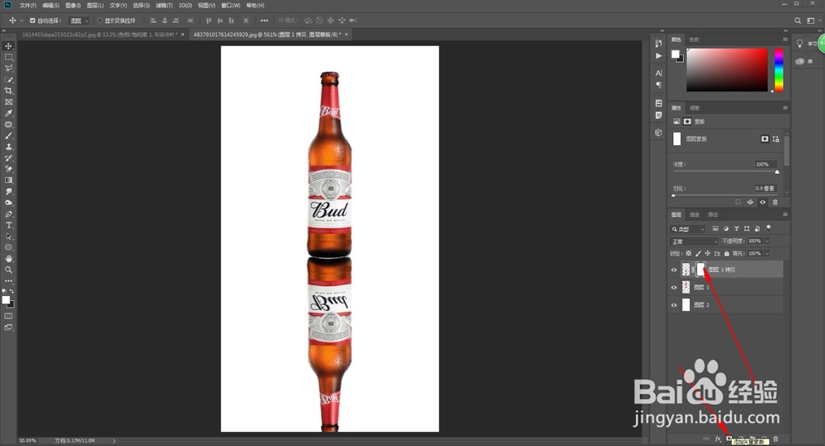825x446 pixels.
Task: Open the search icon in the options bar
Action: click(x=798, y=21)
